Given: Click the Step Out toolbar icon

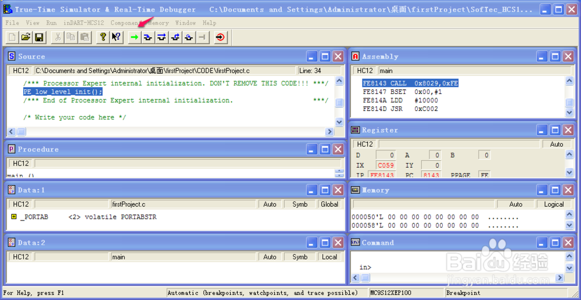Looking at the screenshot, I should pos(175,37).
